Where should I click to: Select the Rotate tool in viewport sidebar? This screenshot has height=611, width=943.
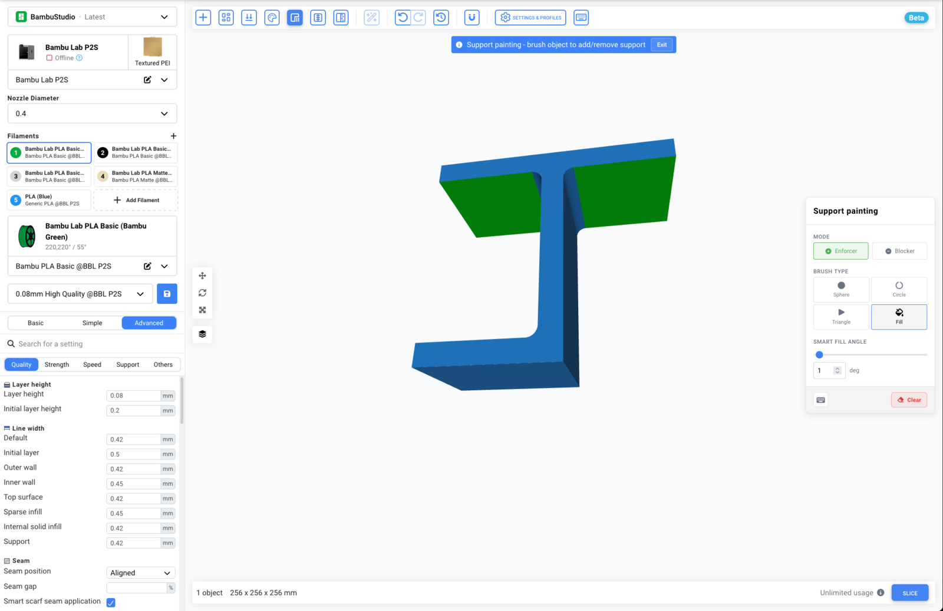(202, 293)
